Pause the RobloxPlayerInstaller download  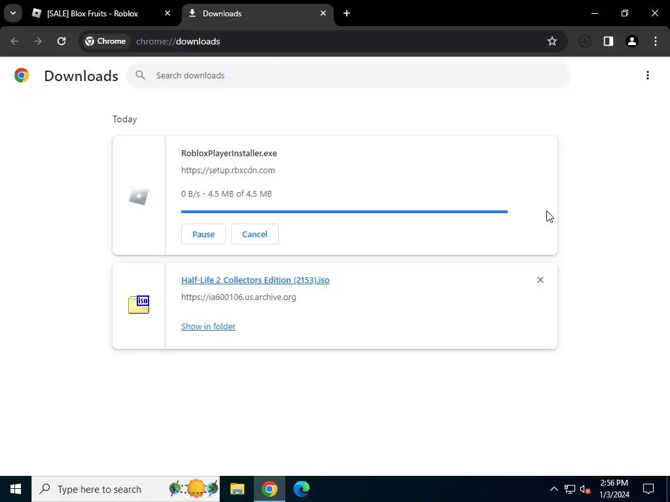click(203, 234)
